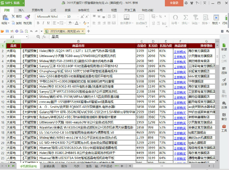The width and height of the screenshot is (229, 170).
Task: Open the WPS 表格 application menu dropdown
Action: coord(23,3)
